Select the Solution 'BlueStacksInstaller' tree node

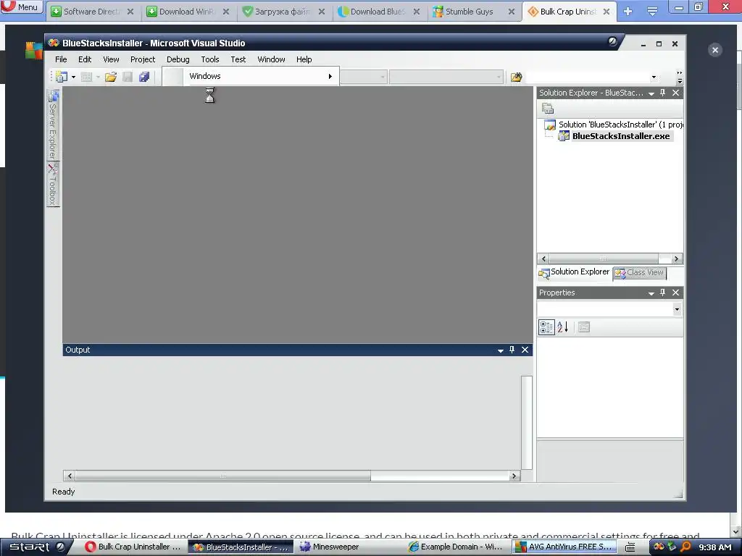(x=614, y=125)
